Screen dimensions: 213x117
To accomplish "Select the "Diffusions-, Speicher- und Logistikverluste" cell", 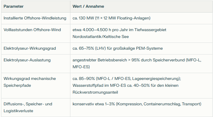I will point(28,107).
